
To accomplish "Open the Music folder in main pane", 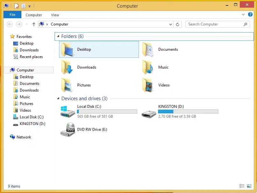I will (149, 67).
